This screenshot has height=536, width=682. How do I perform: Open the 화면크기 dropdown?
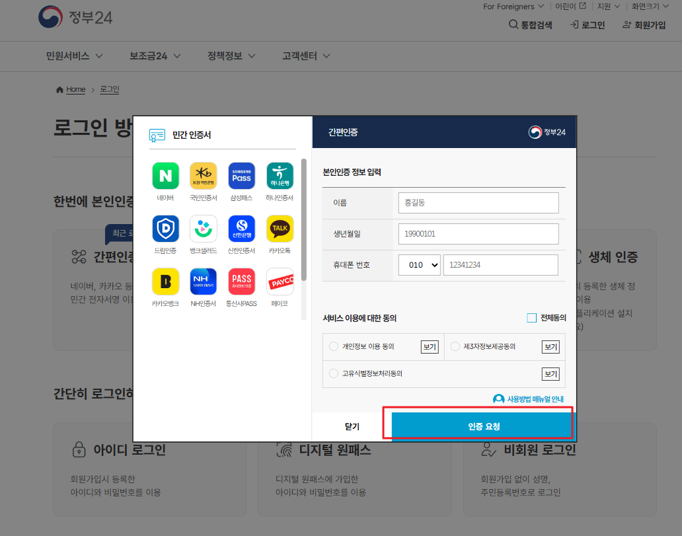pyautogui.click(x=646, y=6)
